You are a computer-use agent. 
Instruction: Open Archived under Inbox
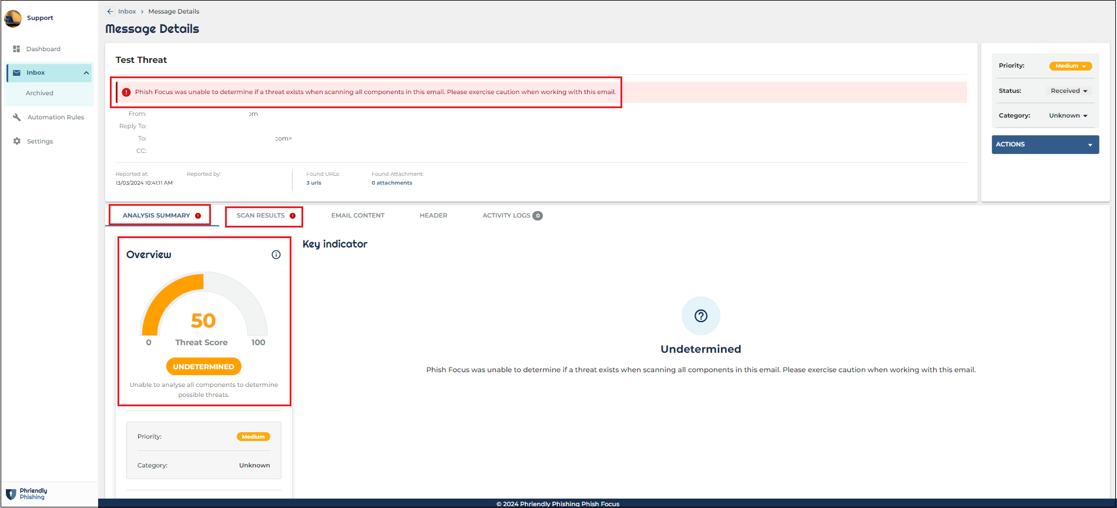[39, 93]
